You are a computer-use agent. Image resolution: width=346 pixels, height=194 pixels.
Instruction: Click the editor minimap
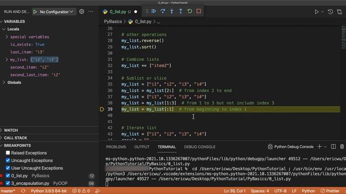(344, 37)
